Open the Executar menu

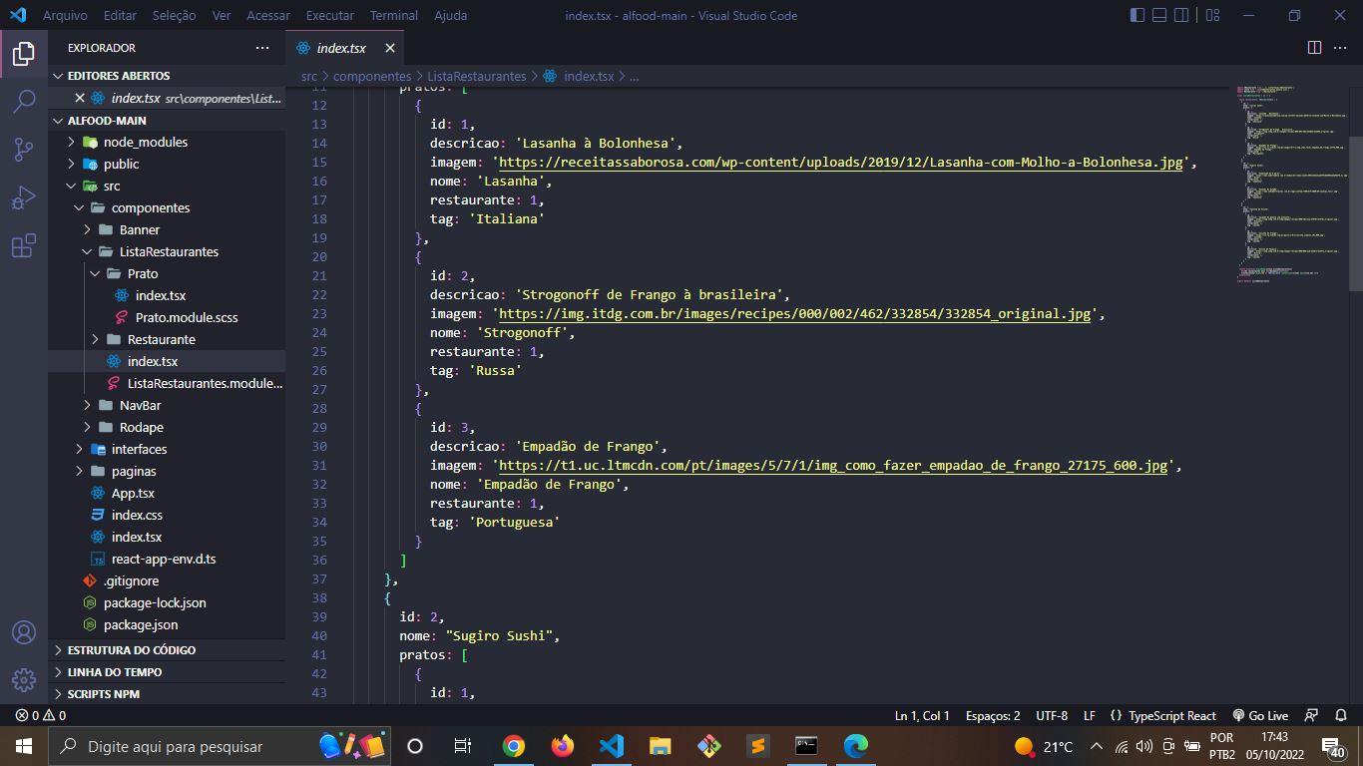click(x=330, y=15)
